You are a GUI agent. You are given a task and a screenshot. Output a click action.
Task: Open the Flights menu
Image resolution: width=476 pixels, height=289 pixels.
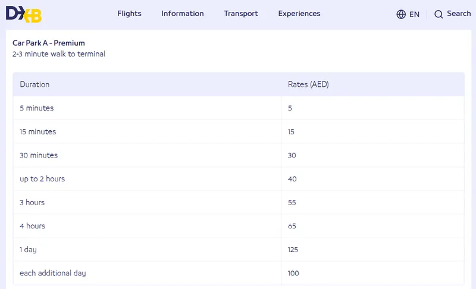pyautogui.click(x=129, y=14)
